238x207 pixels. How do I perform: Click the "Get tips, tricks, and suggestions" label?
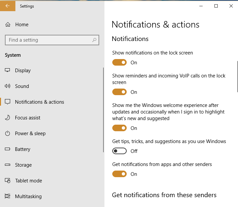[169, 141]
